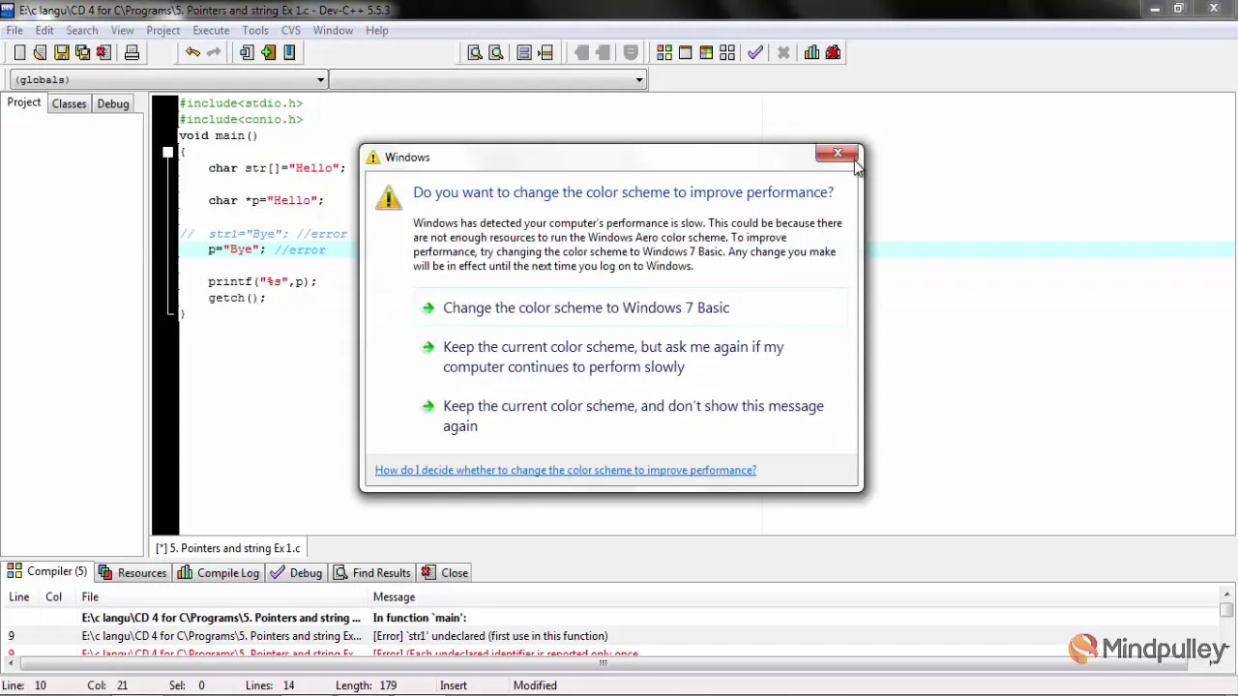Open the Window menu
This screenshot has height=696, width=1238.
pos(333,30)
